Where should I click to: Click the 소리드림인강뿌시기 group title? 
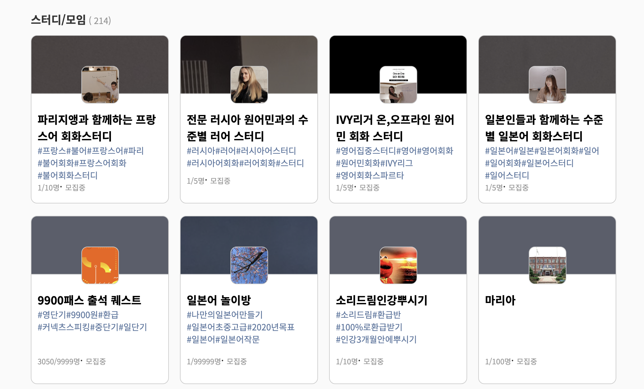click(381, 300)
